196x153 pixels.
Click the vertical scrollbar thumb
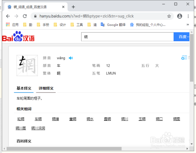pyautogui.click(x=192, y=58)
